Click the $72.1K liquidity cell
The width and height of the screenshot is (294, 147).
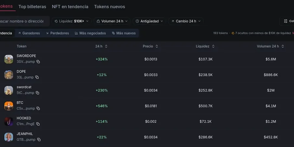click(206, 121)
